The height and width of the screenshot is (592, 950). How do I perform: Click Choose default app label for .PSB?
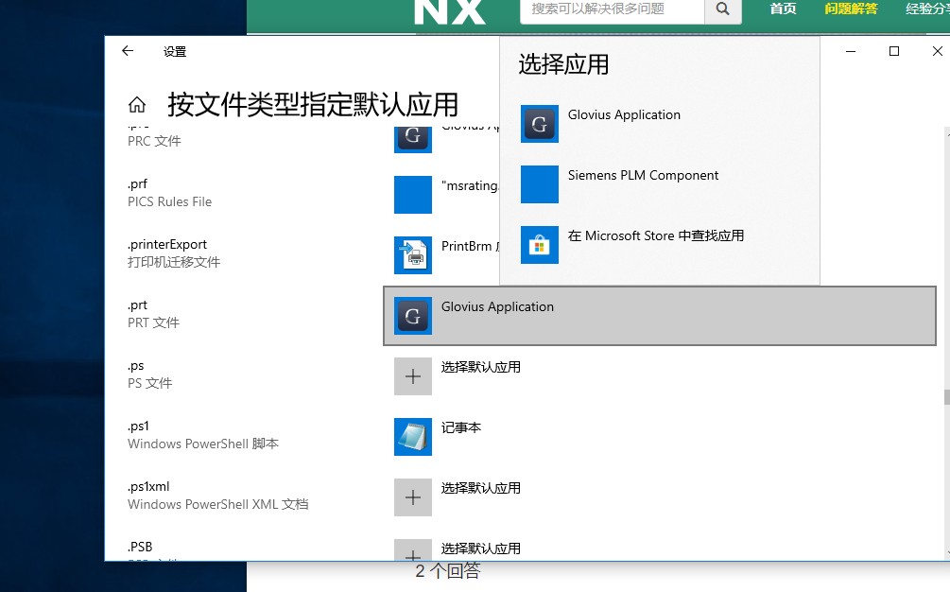pyautogui.click(x=480, y=548)
